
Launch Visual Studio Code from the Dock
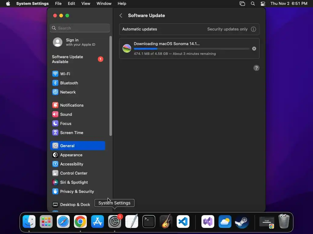click(x=183, y=222)
